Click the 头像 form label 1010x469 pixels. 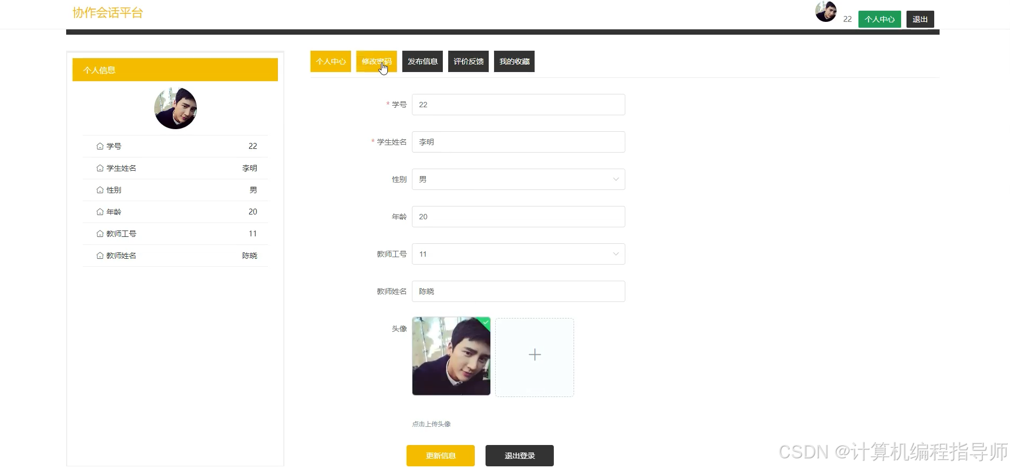(x=399, y=329)
